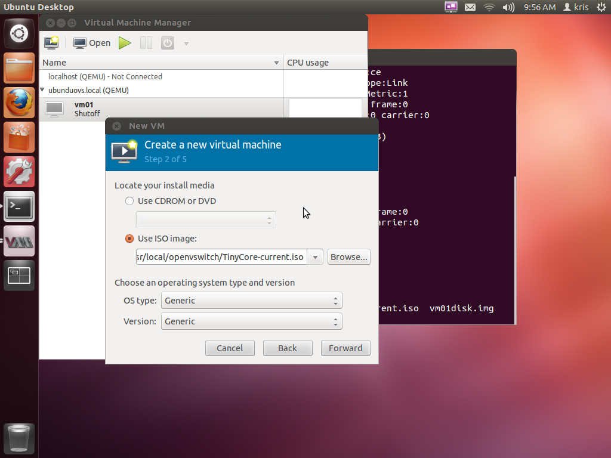Collapse the ubunduovs.local (QEMU) connection
Image resolution: width=611 pixels, height=458 pixels.
42,90
